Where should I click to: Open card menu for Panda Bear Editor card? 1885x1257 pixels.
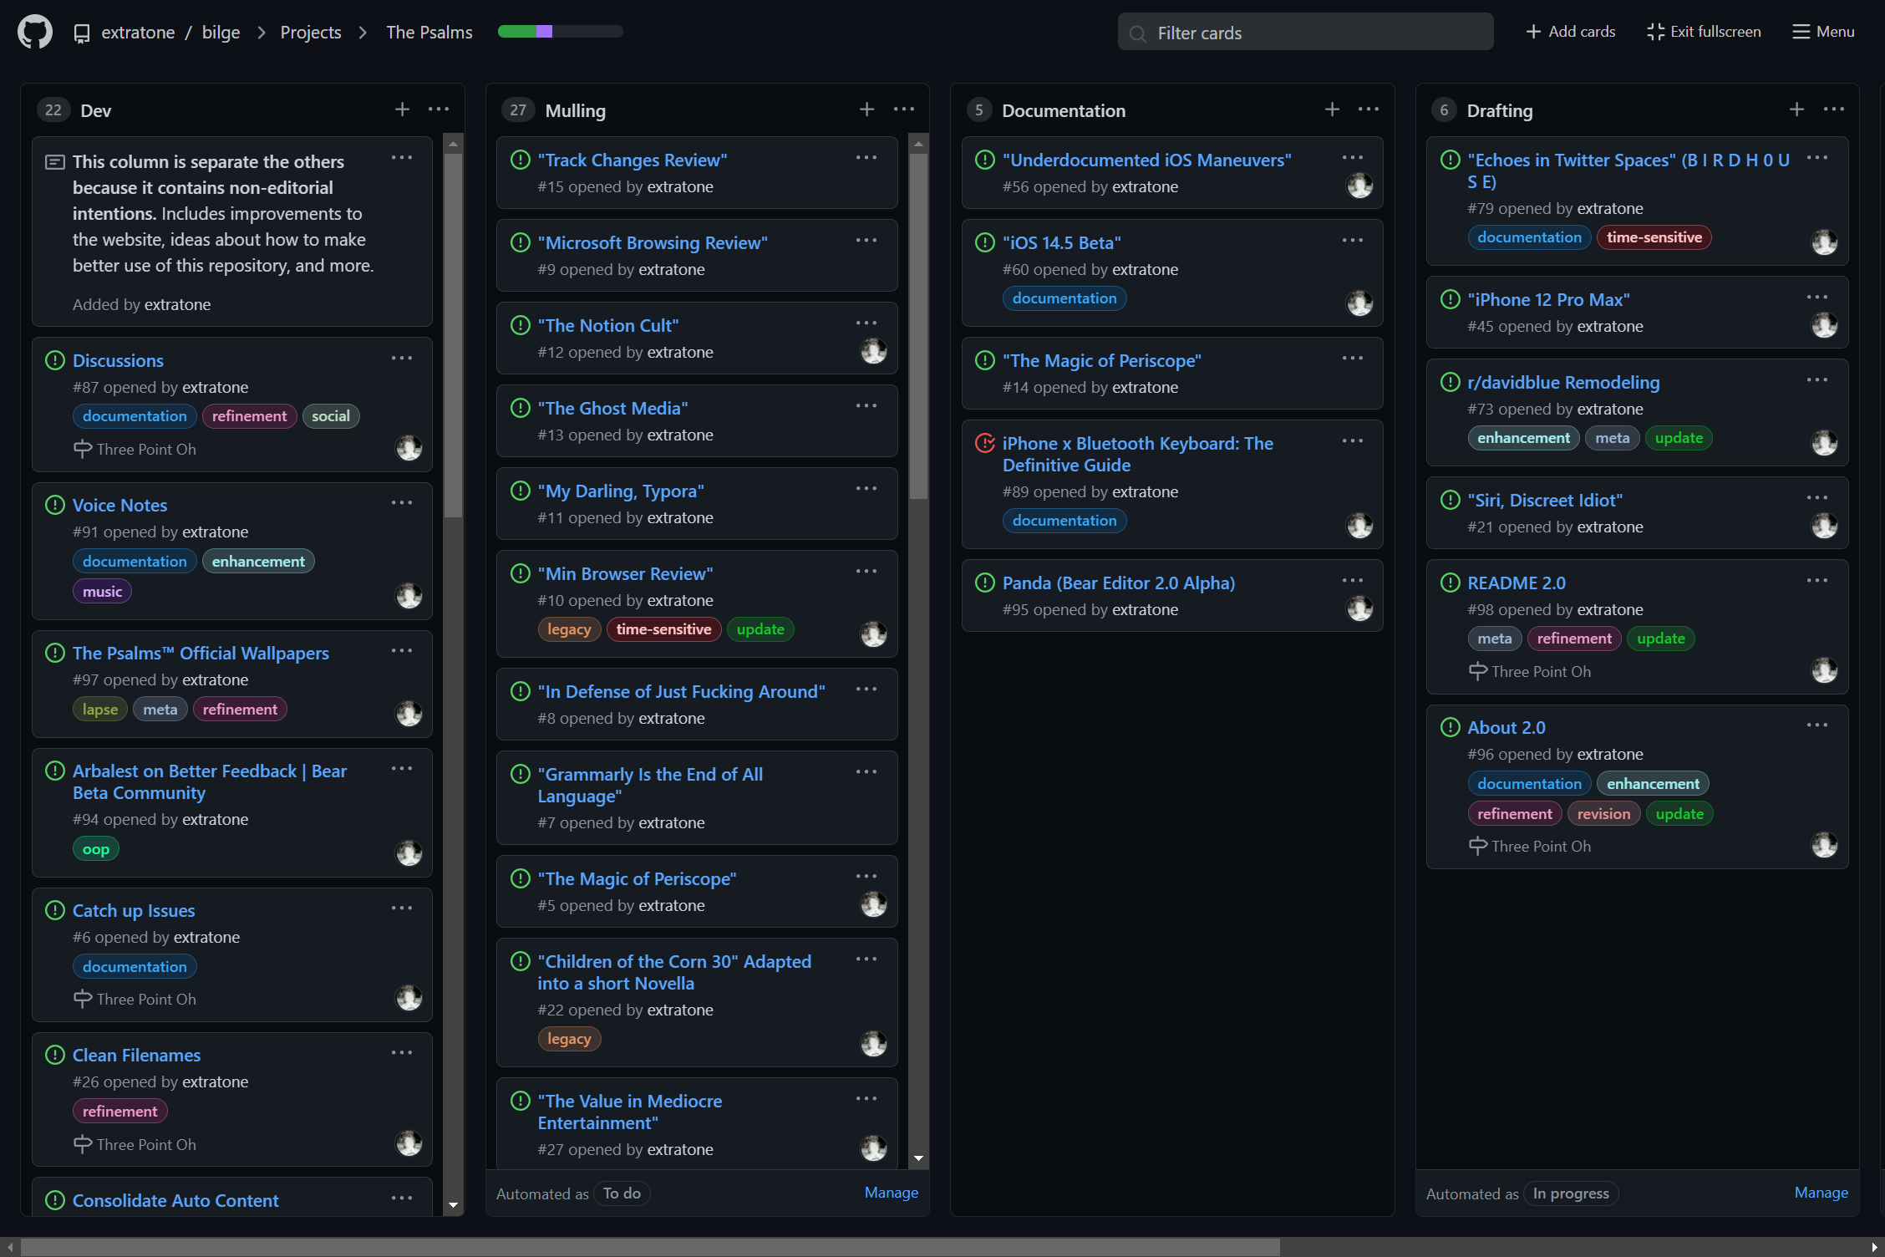1353,581
